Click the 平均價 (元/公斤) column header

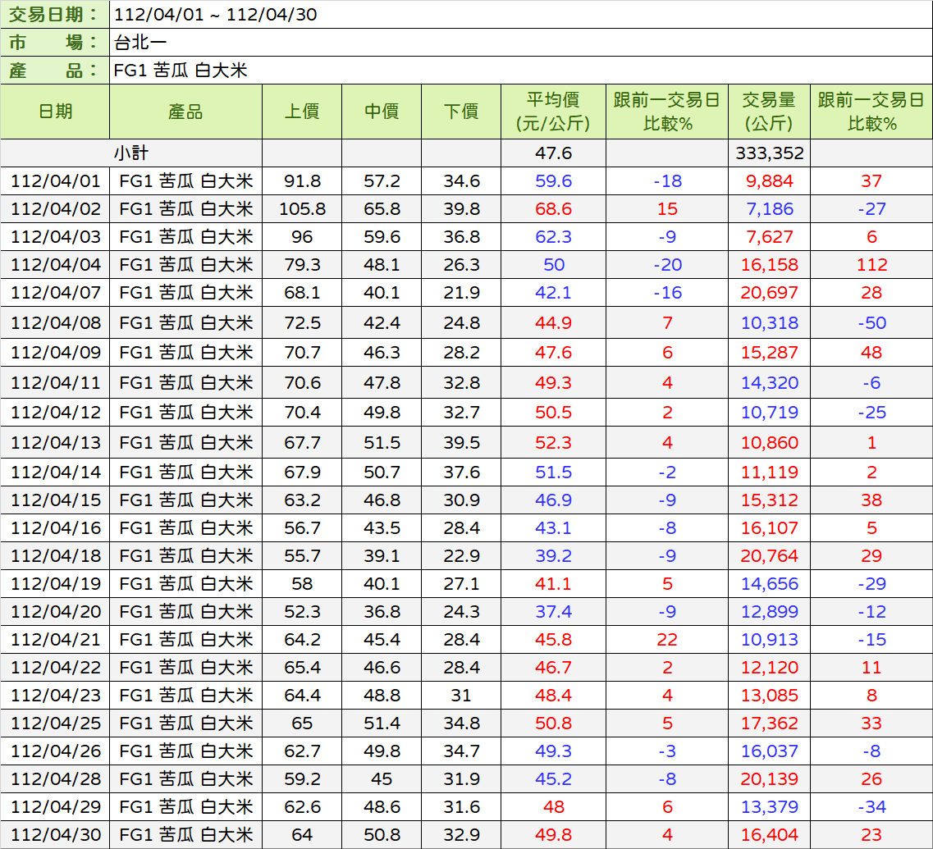[x=553, y=112]
